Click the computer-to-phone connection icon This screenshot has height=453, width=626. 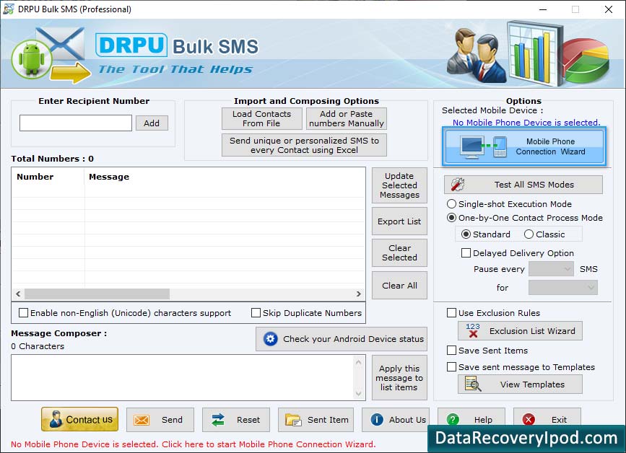tap(484, 146)
